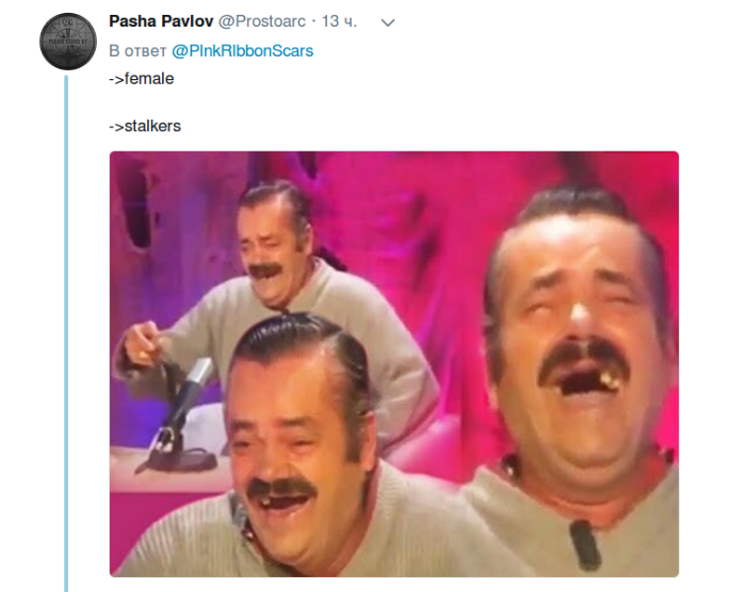The image size is (745, 592).
Task: Click the dot separator before the timestamp
Action: pos(314,21)
